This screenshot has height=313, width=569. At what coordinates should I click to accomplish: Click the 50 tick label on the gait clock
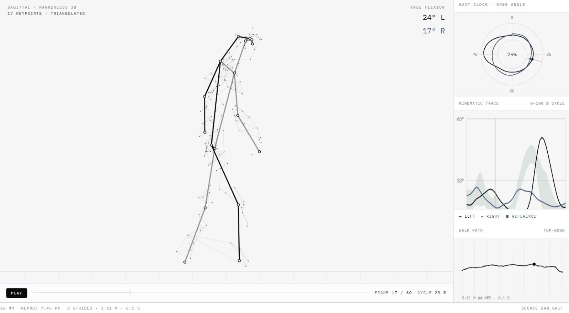512,91
